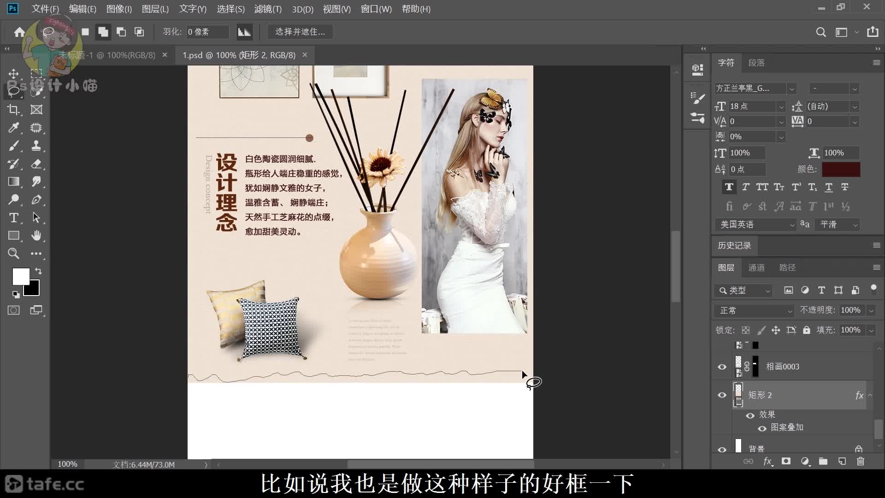
Task: Open the 窗口(W) menu
Action: click(x=376, y=9)
